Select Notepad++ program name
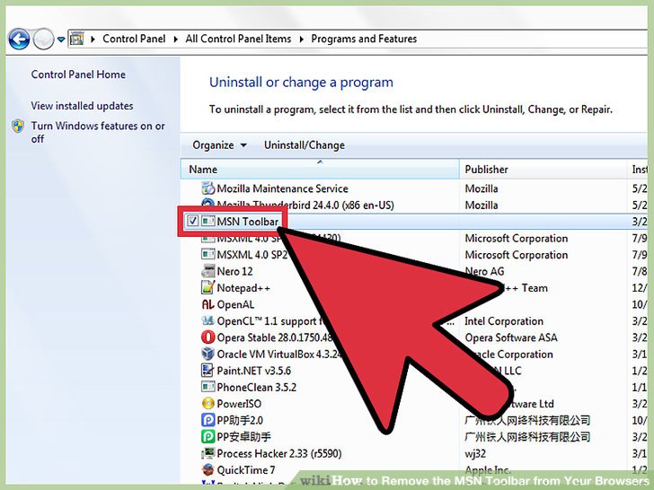This screenshot has width=654, height=490. coord(243,288)
